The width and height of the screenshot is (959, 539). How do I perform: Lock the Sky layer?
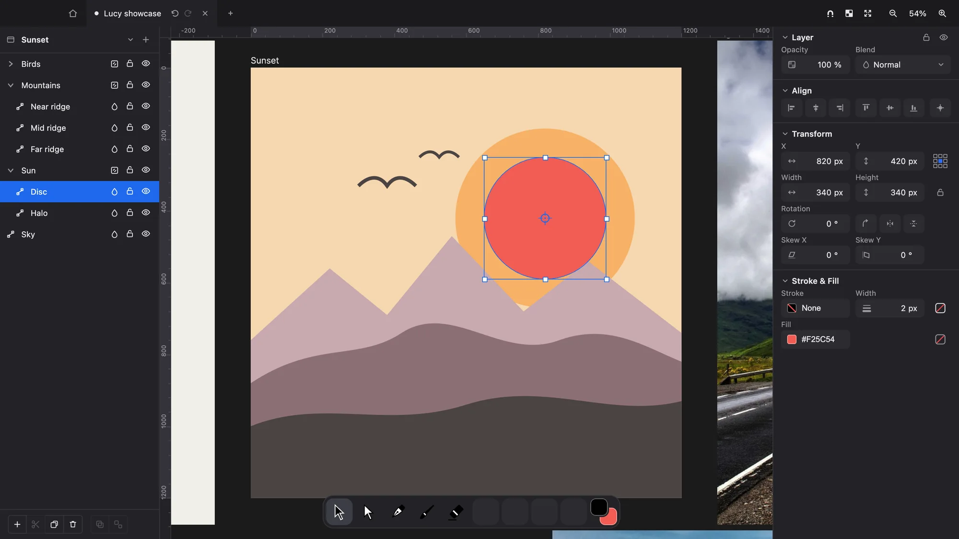click(x=129, y=234)
